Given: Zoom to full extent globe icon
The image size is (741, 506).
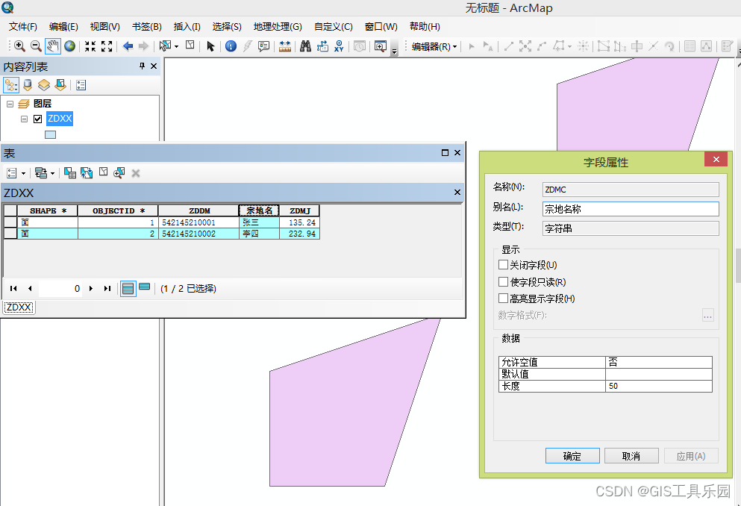Looking at the screenshot, I should (70, 46).
